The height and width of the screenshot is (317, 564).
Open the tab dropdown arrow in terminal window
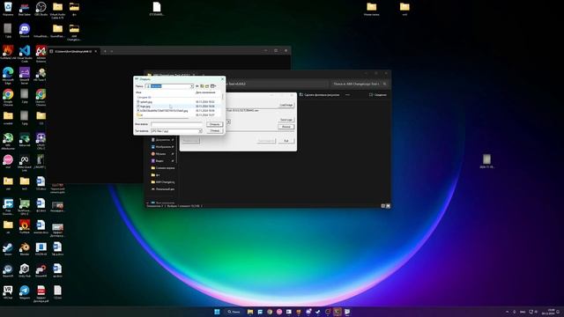(112, 51)
